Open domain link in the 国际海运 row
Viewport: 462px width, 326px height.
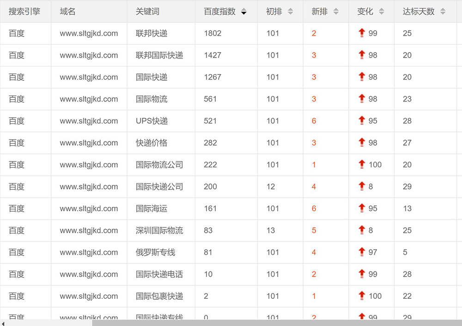[x=89, y=208]
